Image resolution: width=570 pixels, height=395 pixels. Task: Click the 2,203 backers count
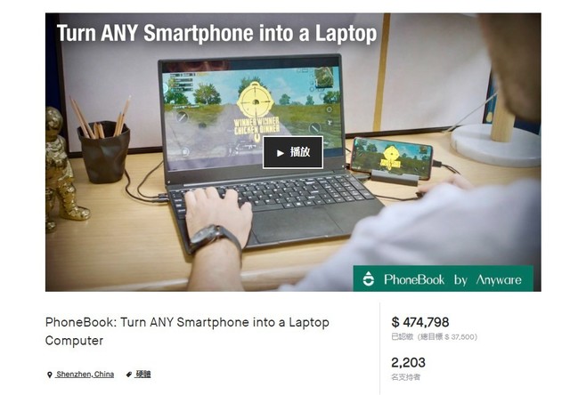coord(408,362)
